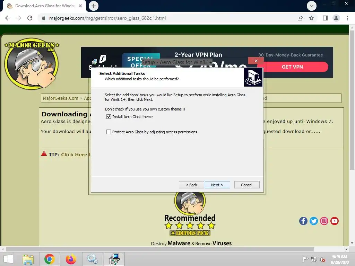Viewport: 355px width, 266px height.
Task: Click the network tray icon
Action: click(x=314, y=259)
